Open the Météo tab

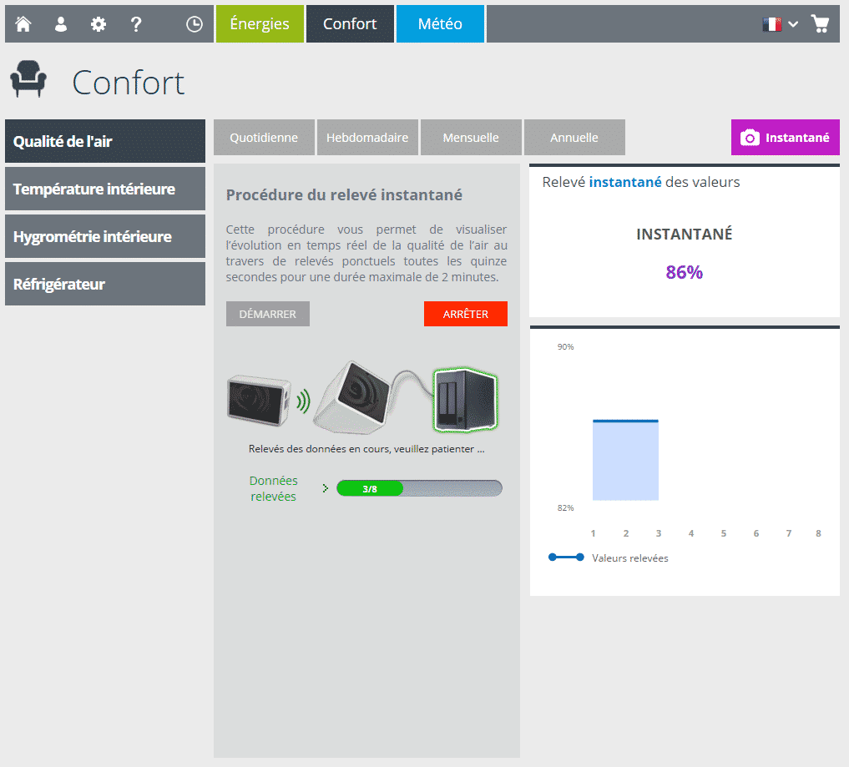point(439,24)
